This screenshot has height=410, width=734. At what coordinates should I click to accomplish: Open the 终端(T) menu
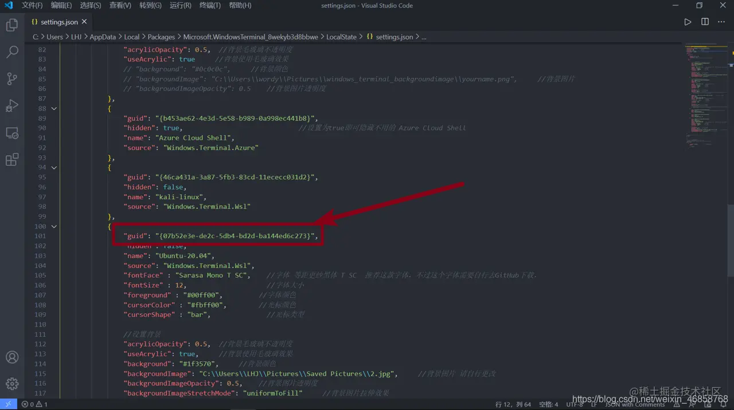[x=210, y=5]
